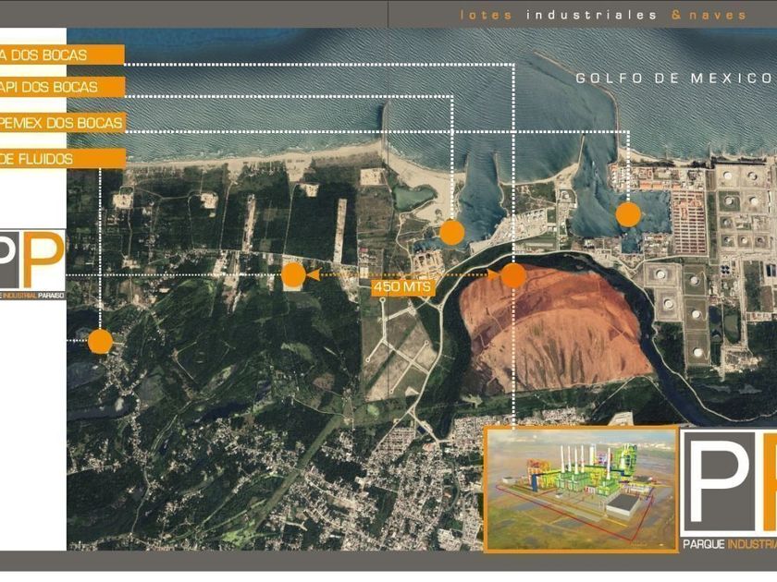Click the PP Industrial Paraiso logo at left
This screenshot has width=777, height=582.
tap(32, 263)
